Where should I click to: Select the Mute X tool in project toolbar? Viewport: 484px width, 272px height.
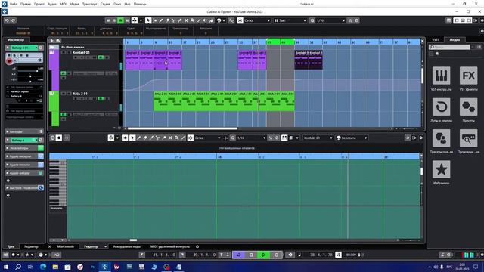186,20
